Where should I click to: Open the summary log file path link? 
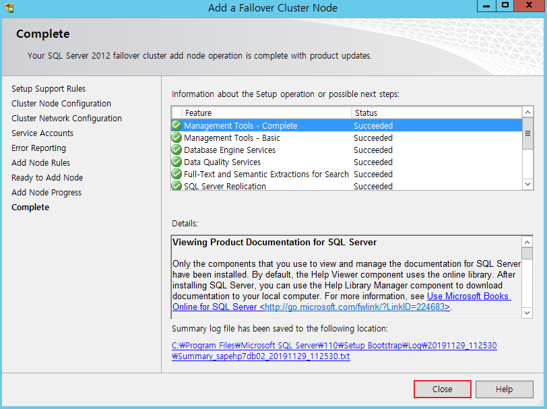point(334,351)
